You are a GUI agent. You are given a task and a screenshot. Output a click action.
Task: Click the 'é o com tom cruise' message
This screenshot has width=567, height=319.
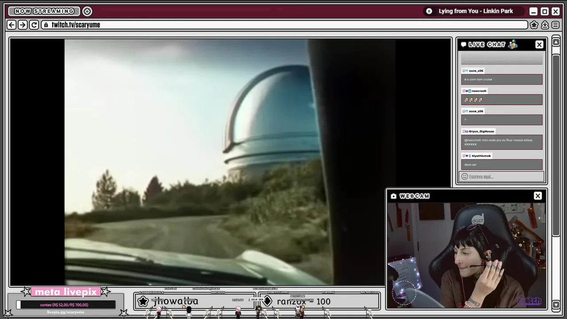(501, 79)
